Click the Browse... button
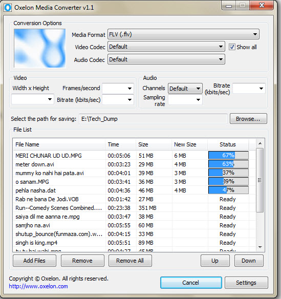 click(x=248, y=119)
